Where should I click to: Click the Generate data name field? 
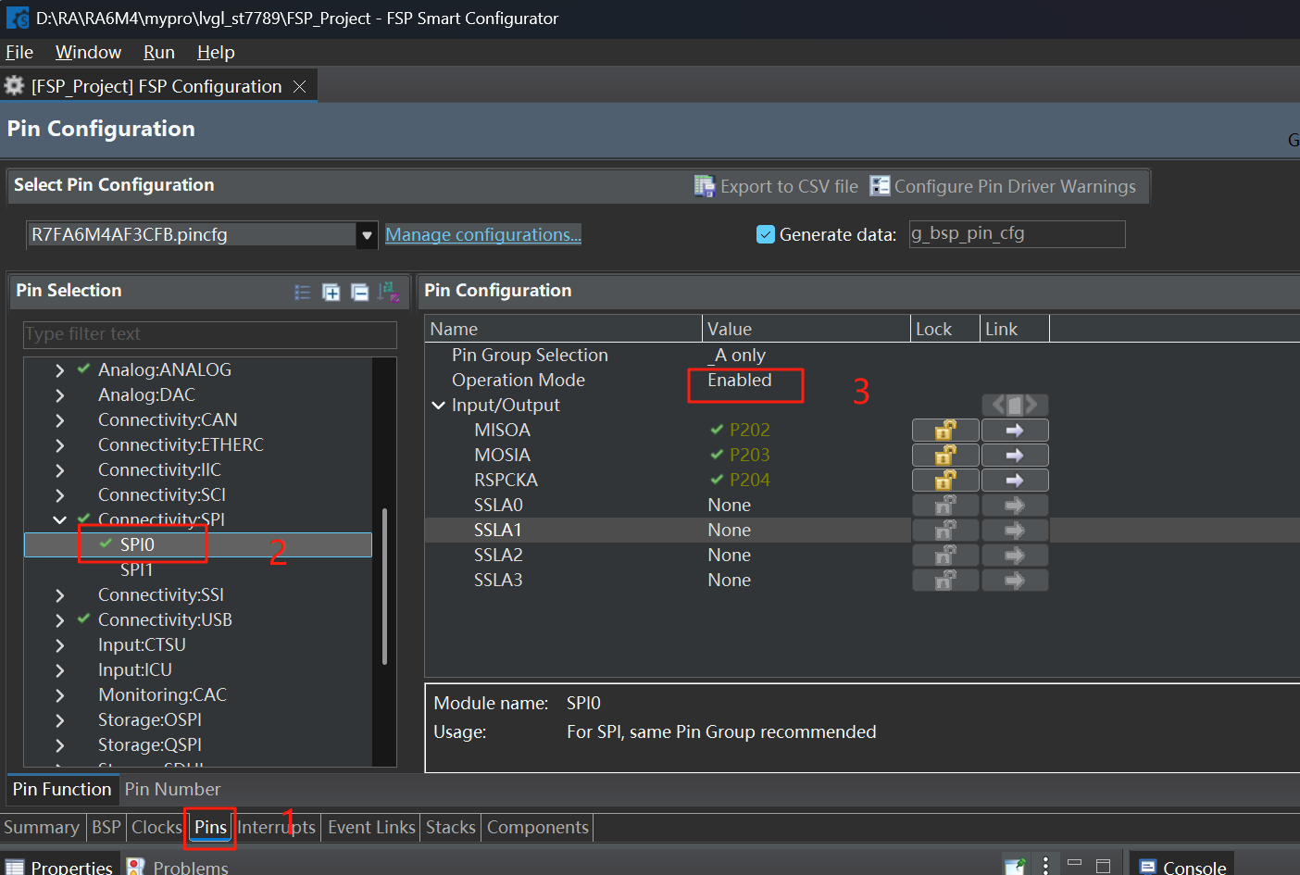pos(1017,234)
